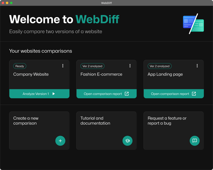Click the feedback speech bubble icon
The height and width of the screenshot is (170, 213).
pyautogui.click(x=195, y=141)
